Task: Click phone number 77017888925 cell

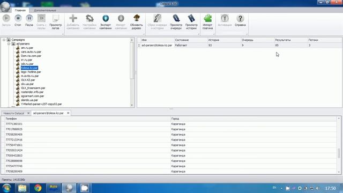Action: [87, 129]
